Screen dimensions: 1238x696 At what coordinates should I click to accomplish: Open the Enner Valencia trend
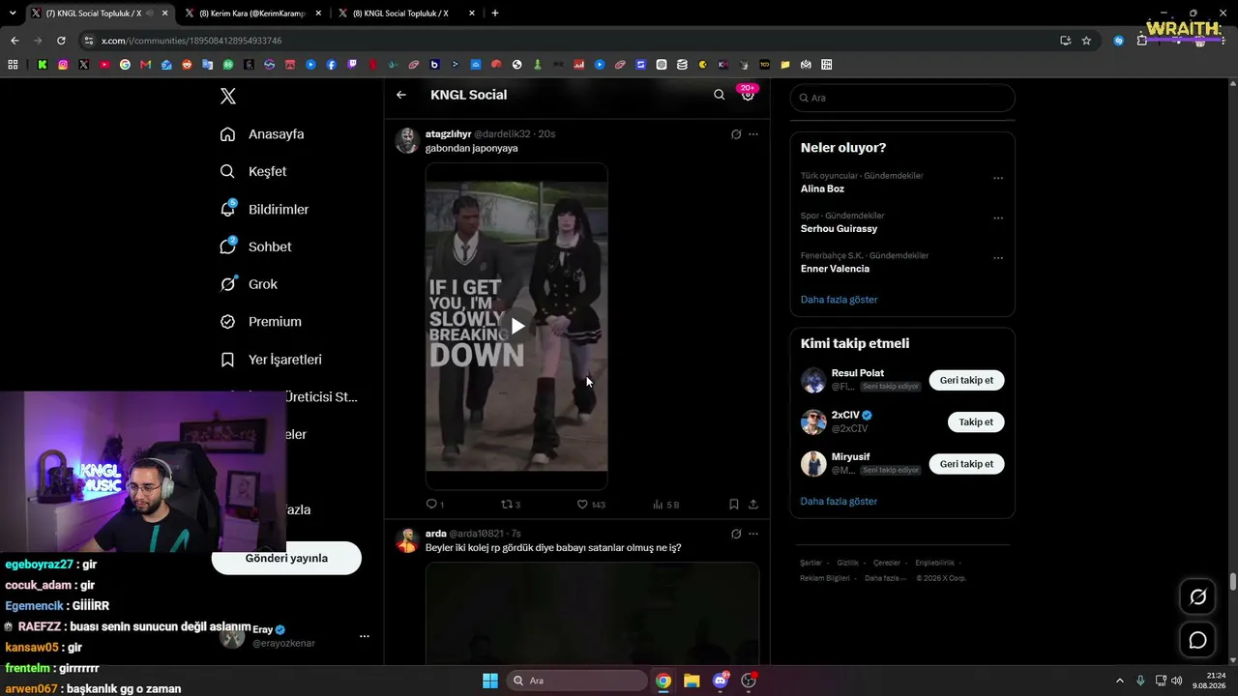(x=835, y=269)
